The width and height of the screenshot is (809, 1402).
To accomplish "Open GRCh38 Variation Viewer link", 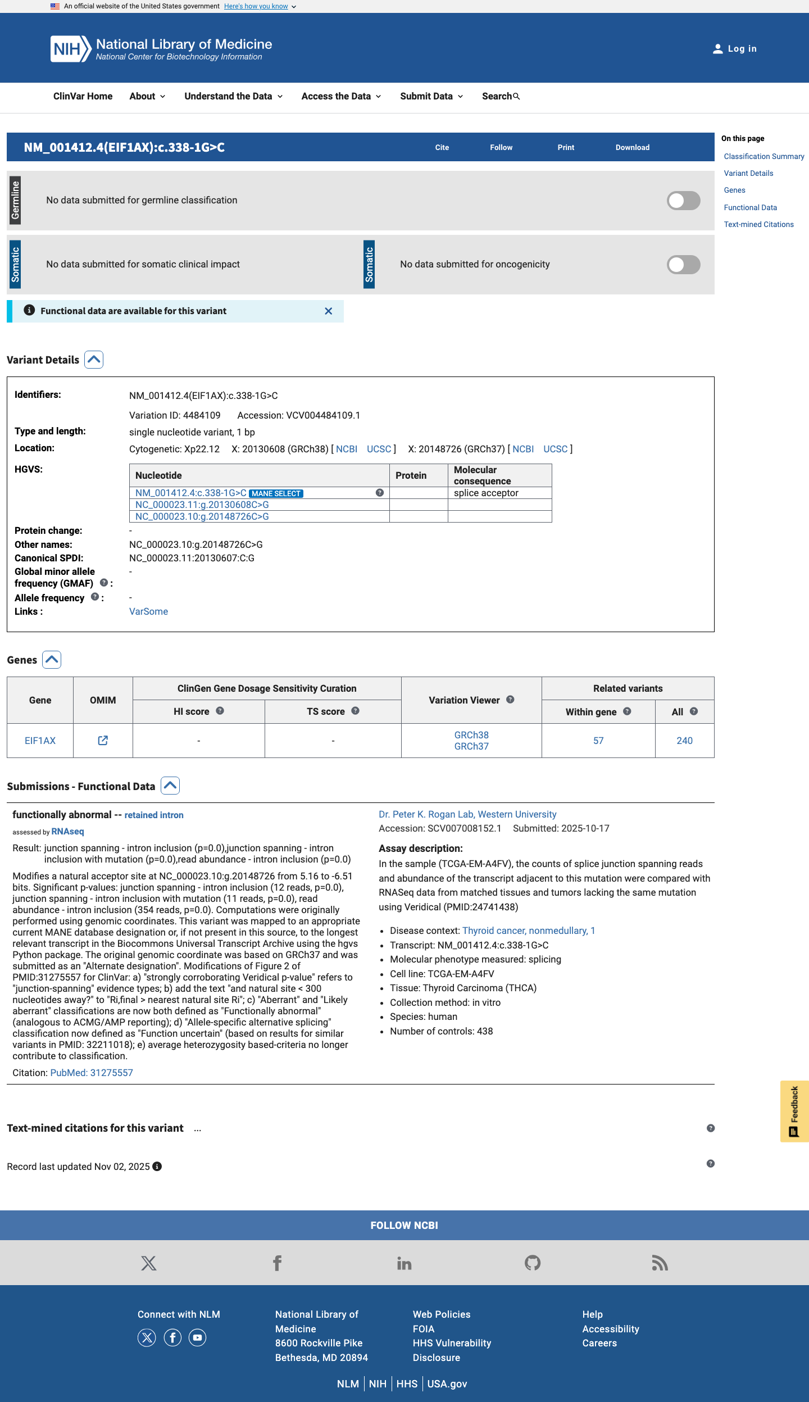I will pos(471,735).
